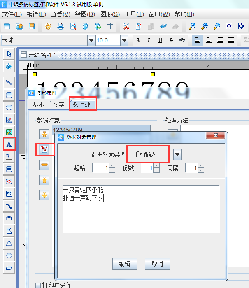249x288 pixels.
Task: Edit data object with pencil button
Action: (x=44, y=149)
